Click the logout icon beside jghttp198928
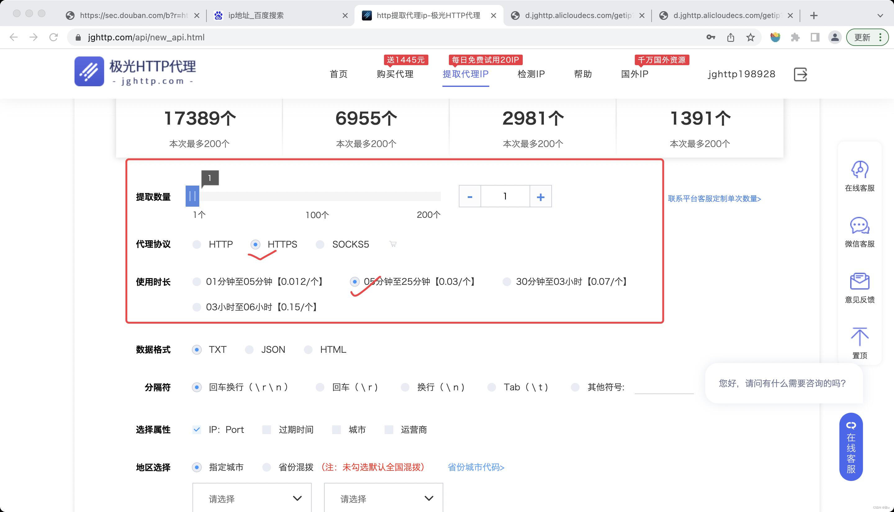The image size is (894, 512). 800,74
